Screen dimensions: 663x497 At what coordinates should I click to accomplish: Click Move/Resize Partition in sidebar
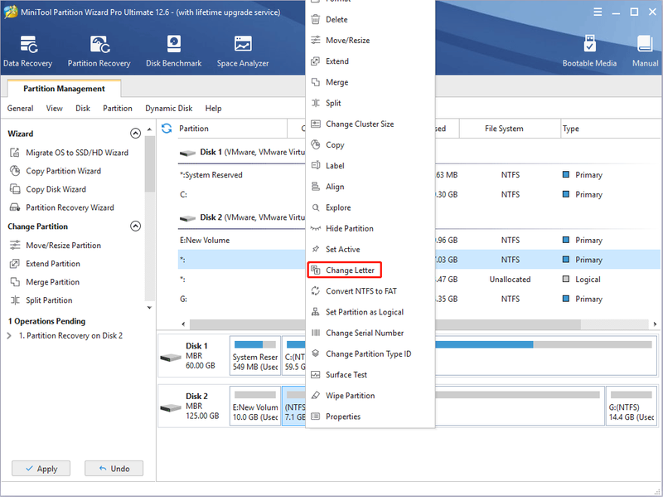click(x=56, y=245)
